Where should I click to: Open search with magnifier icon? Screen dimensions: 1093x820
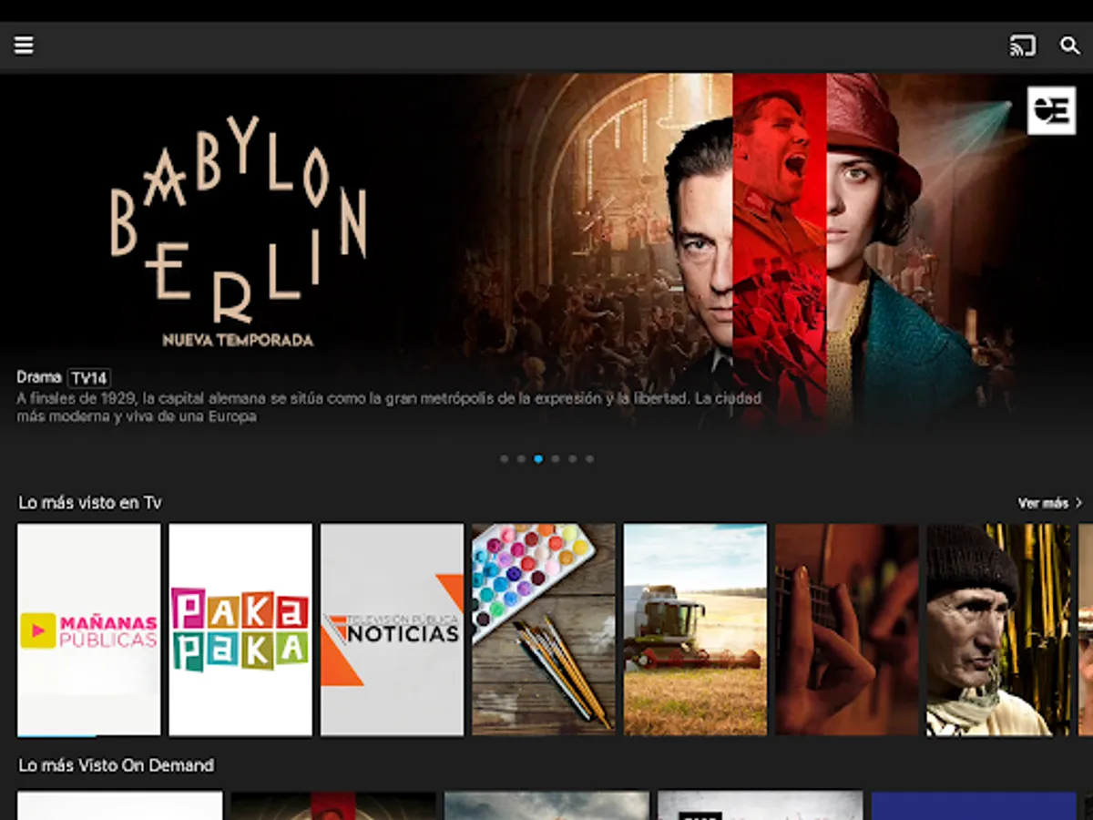(x=1070, y=46)
